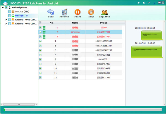Click the scan progress bar at bottom
Viewport: 166px width, 114px height.
click(x=83, y=110)
